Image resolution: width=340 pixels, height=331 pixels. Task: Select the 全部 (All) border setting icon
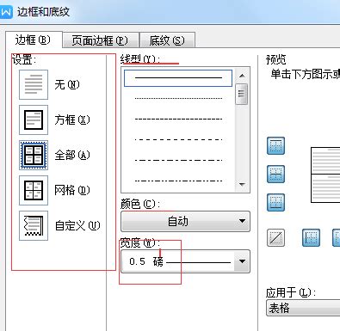point(34,155)
